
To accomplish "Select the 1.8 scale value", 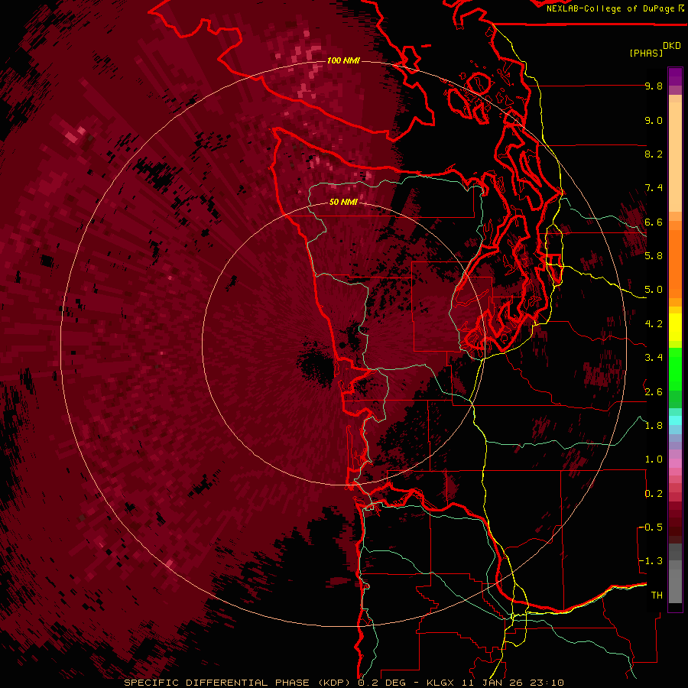I will pos(654,426).
